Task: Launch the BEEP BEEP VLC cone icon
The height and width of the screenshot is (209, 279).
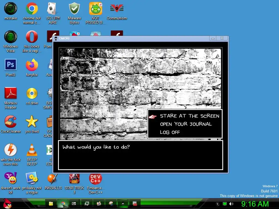Action: pyautogui.click(x=32, y=150)
